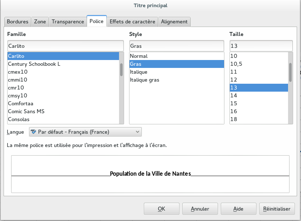Choose the Normal font style

click(x=139, y=56)
